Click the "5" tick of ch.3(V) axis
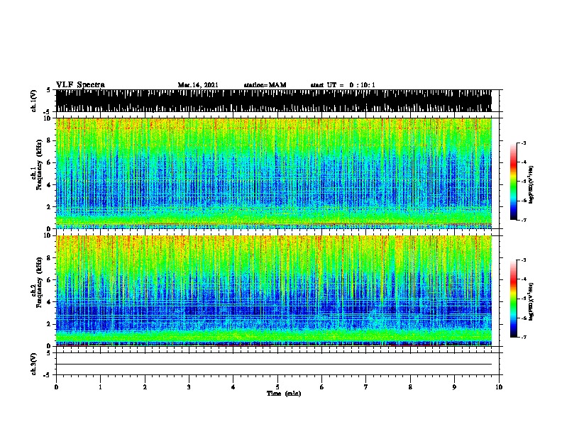 [x=49, y=353]
